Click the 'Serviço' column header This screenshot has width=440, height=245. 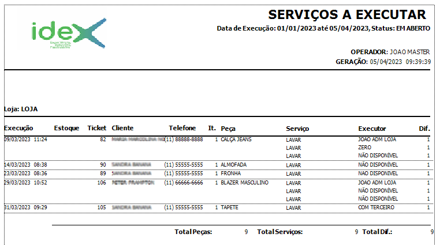pyautogui.click(x=297, y=129)
